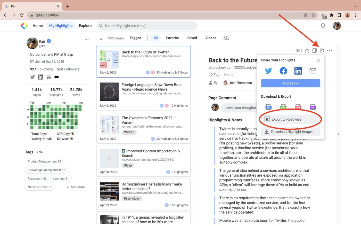Open the notifications bell

tap(323, 26)
